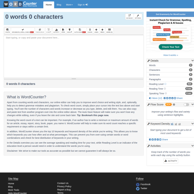The height and width of the screenshot is (194, 194).
Task: Share Keyword Density on LinkedIn
Action: pyautogui.click(x=155, y=139)
